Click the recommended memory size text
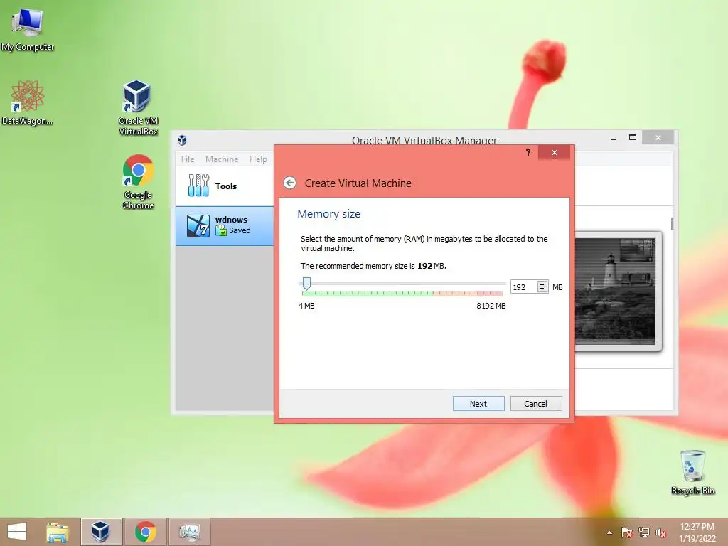Viewport: 728px width, 546px height. 373,266
